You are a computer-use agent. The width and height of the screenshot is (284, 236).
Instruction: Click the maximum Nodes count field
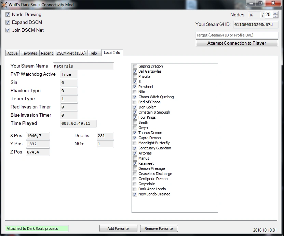[x=268, y=15]
